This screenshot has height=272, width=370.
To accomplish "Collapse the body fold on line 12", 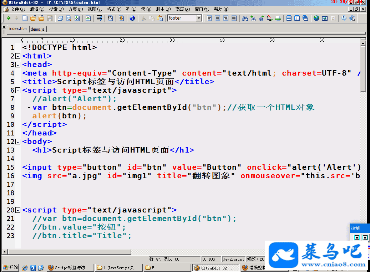I will click(x=18, y=142).
